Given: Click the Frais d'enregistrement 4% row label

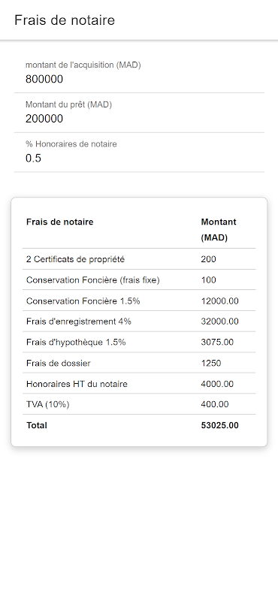Looking at the screenshot, I should tap(79, 322).
